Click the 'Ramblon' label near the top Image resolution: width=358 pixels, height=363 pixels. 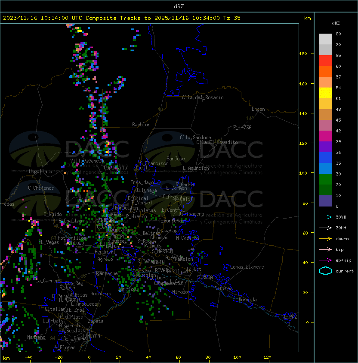[141, 125]
